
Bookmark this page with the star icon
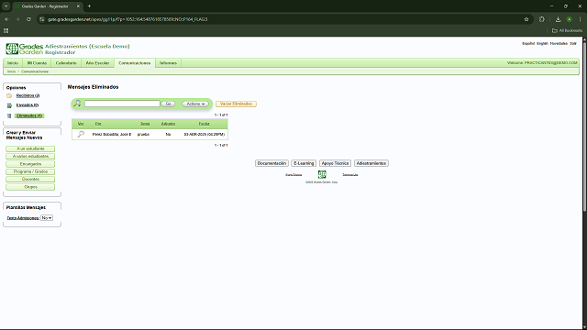[x=526, y=19]
